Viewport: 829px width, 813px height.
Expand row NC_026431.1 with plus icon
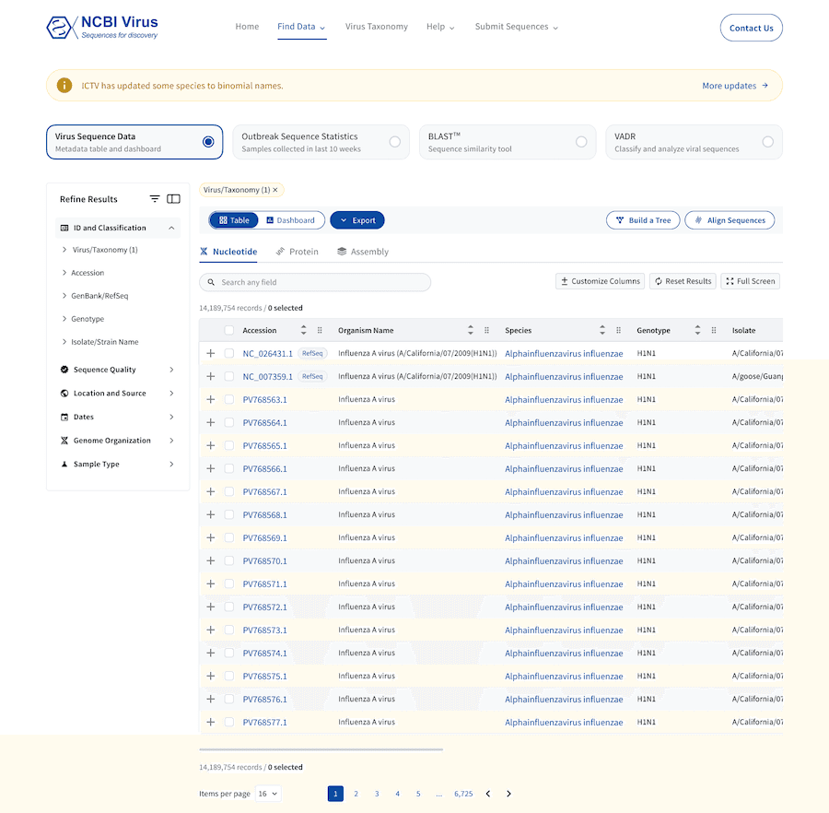point(210,353)
